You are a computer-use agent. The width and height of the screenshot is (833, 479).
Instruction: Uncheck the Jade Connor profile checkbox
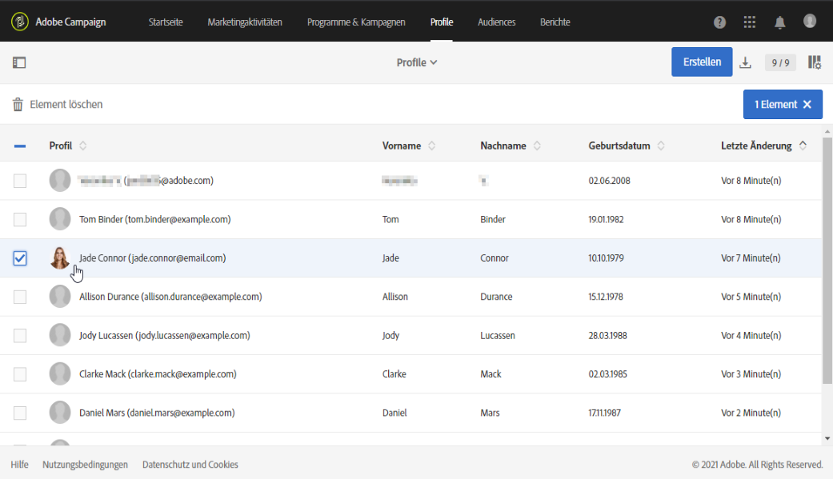click(x=20, y=258)
